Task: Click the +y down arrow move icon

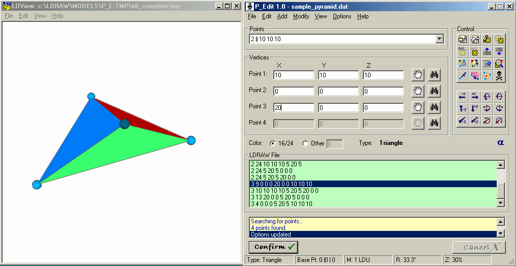Action: (x=475, y=108)
